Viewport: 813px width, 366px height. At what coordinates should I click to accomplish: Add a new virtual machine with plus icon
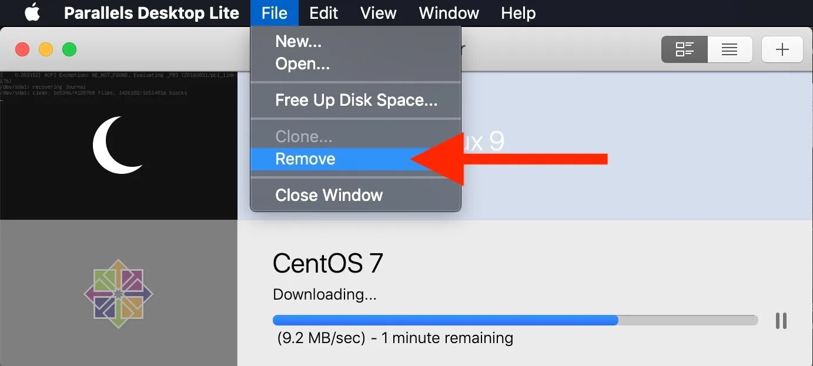pyautogui.click(x=782, y=49)
